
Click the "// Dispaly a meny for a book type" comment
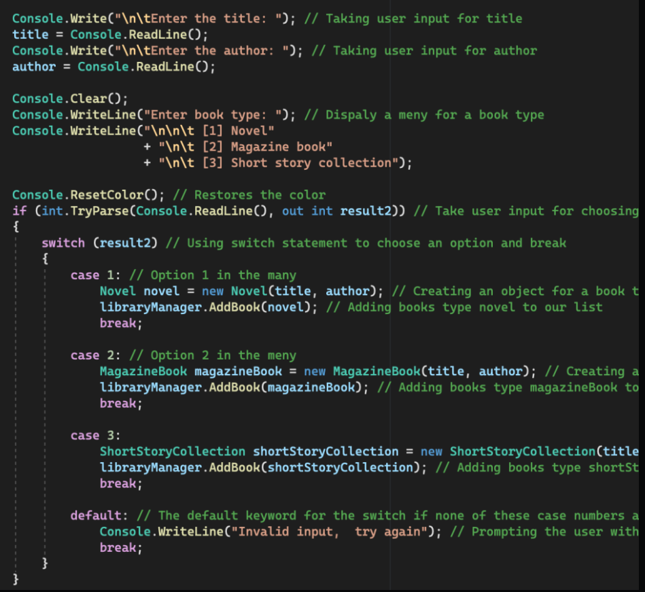pos(424,115)
